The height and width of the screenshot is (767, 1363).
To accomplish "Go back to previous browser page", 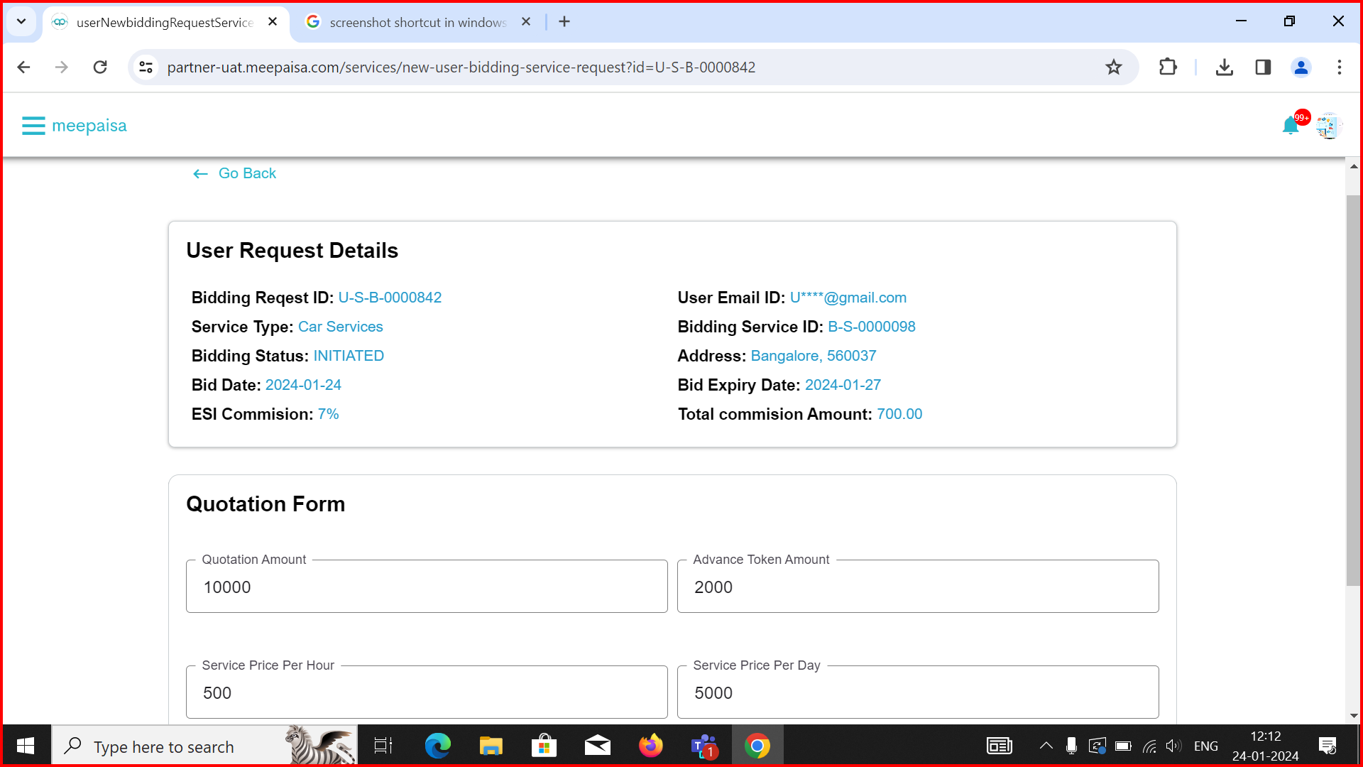I will 23,67.
